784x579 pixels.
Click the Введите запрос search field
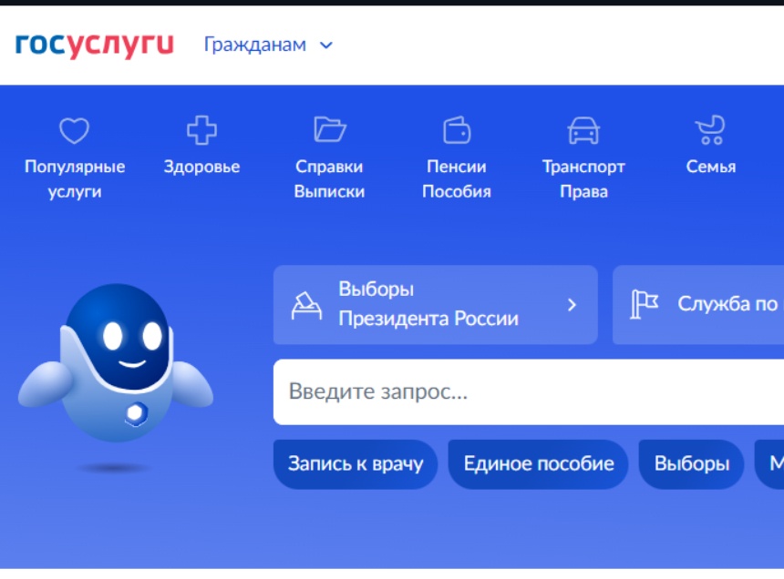click(x=529, y=392)
